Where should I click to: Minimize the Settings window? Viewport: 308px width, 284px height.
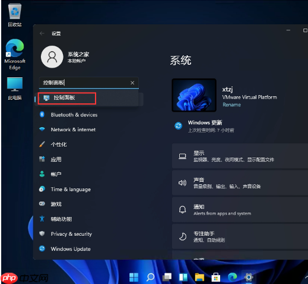click(288, 30)
